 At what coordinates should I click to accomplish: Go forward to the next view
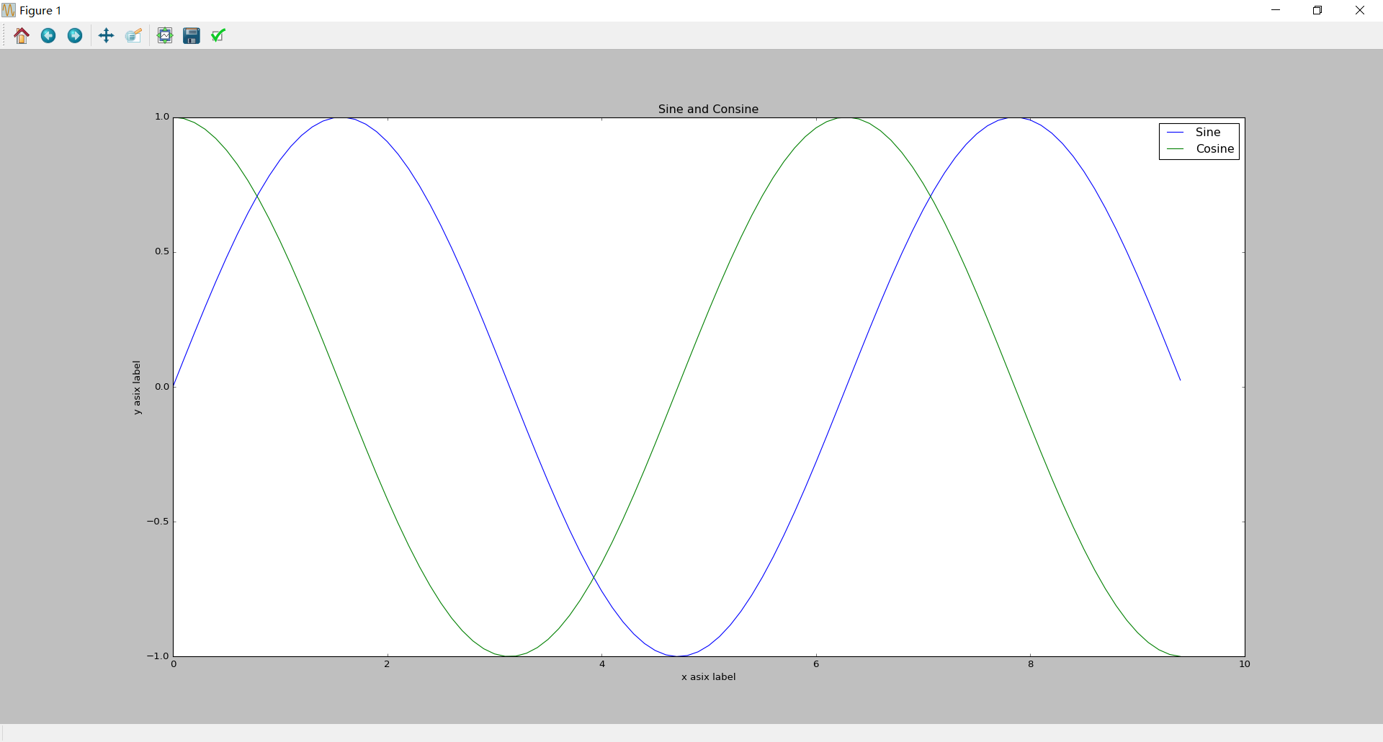75,35
